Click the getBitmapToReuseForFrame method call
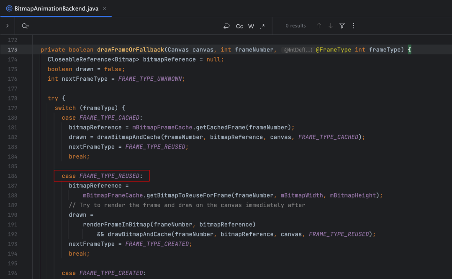The height and width of the screenshot is (279, 452). (189, 195)
